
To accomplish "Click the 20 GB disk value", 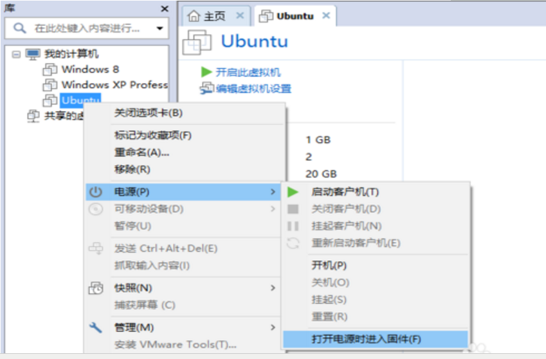I will click(321, 173).
